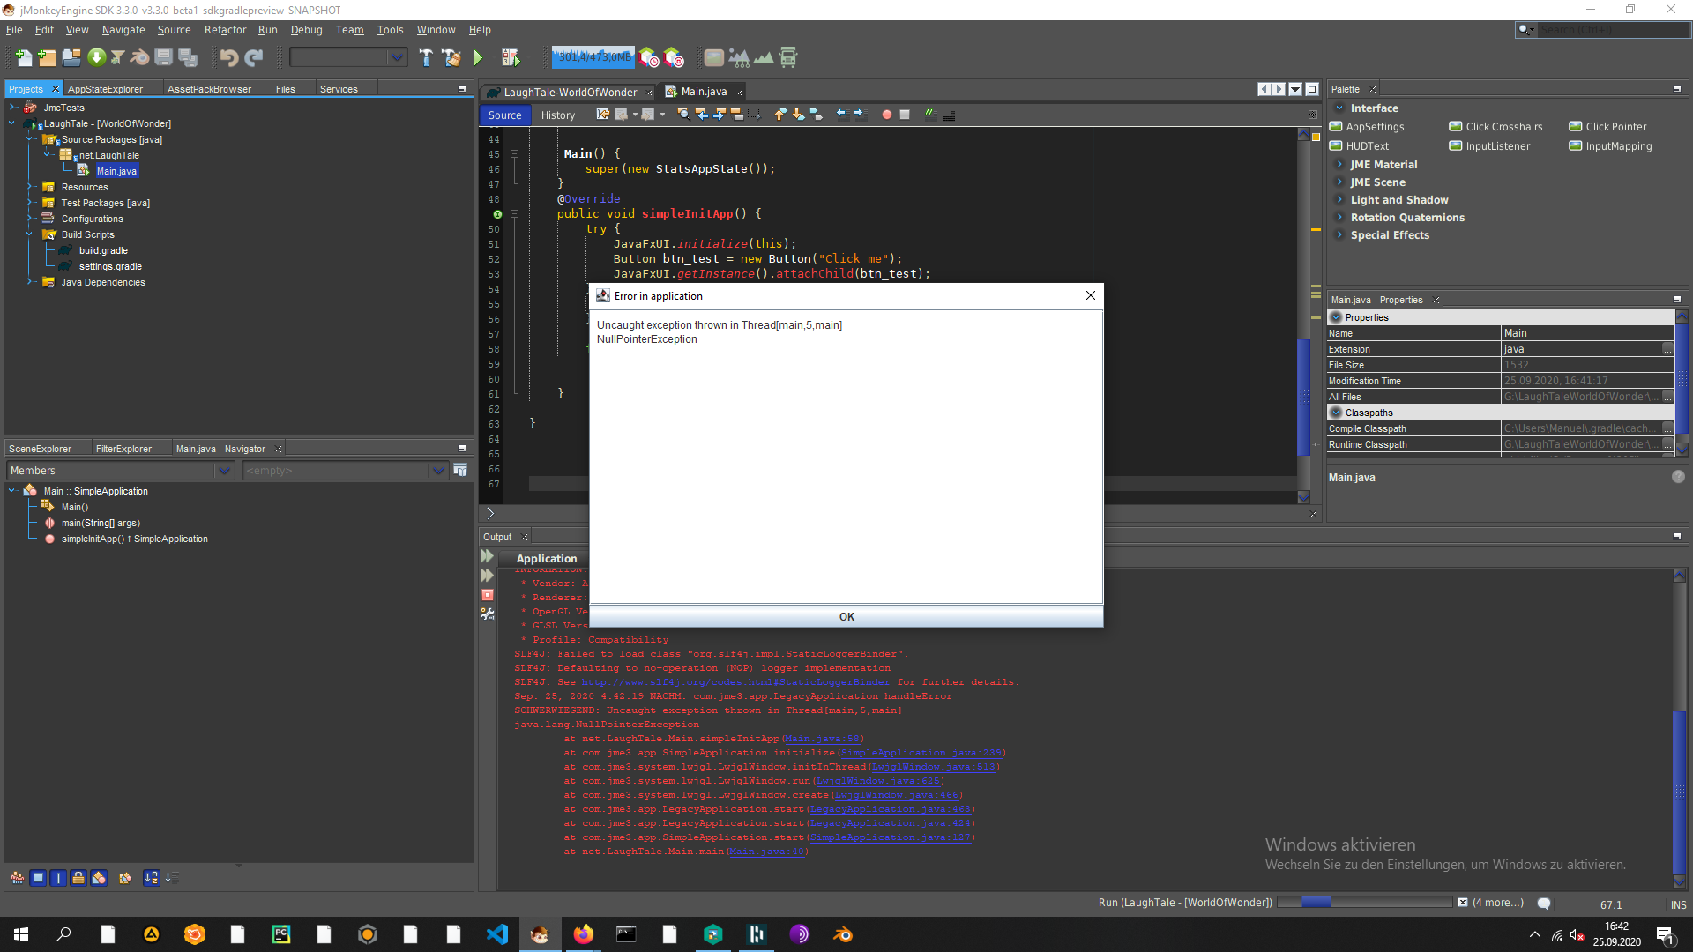Click the Uncomment lines icon
Screen dimensions: 1693x952
(x=949, y=115)
